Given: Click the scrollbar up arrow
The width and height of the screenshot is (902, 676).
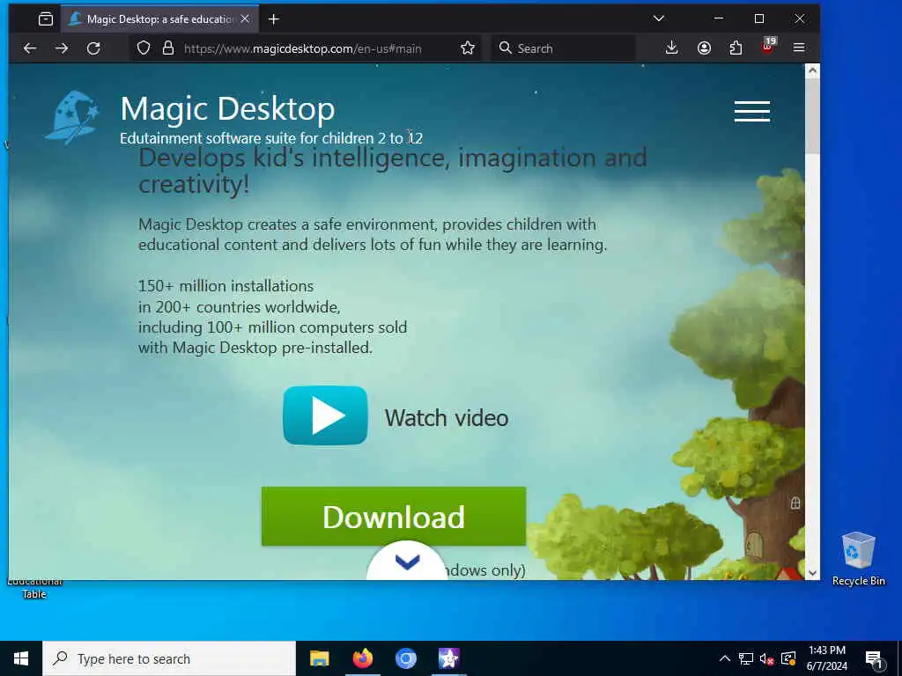Looking at the screenshot, I should (812, 70).
